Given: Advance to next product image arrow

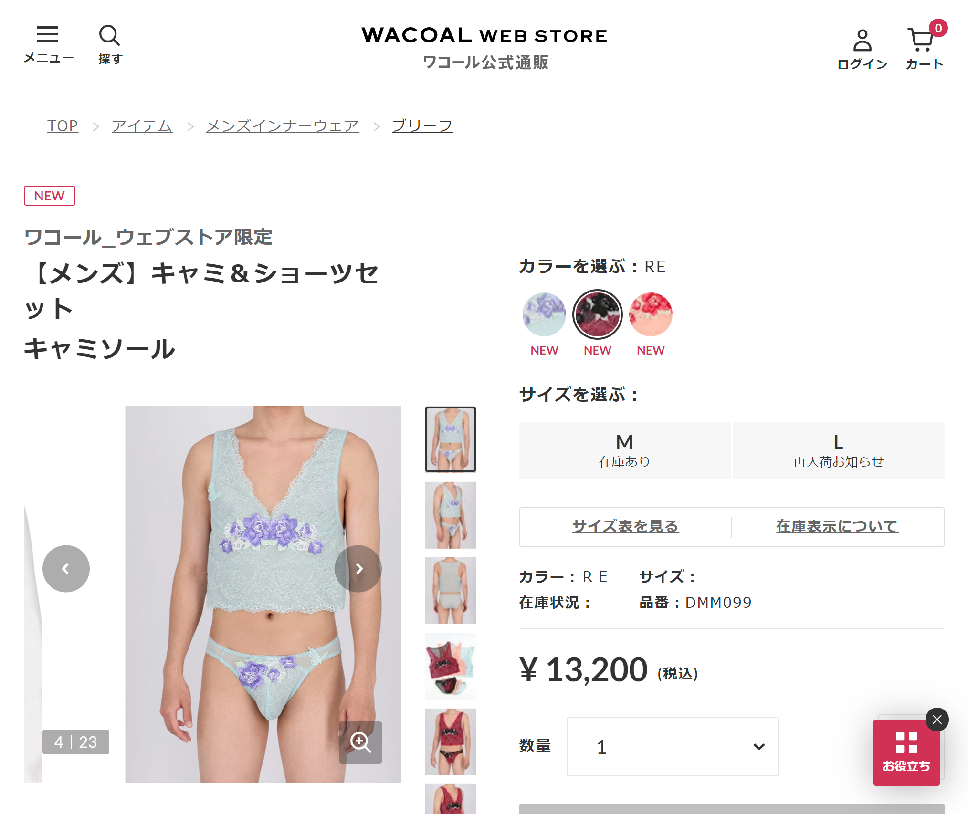Looking at the screenshot, I should point(358,569).
